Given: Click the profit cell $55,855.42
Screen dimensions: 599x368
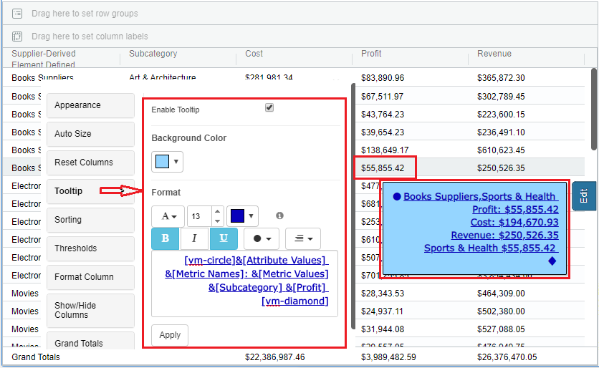Looking at the screenshot, I should (x=383, y=168).
